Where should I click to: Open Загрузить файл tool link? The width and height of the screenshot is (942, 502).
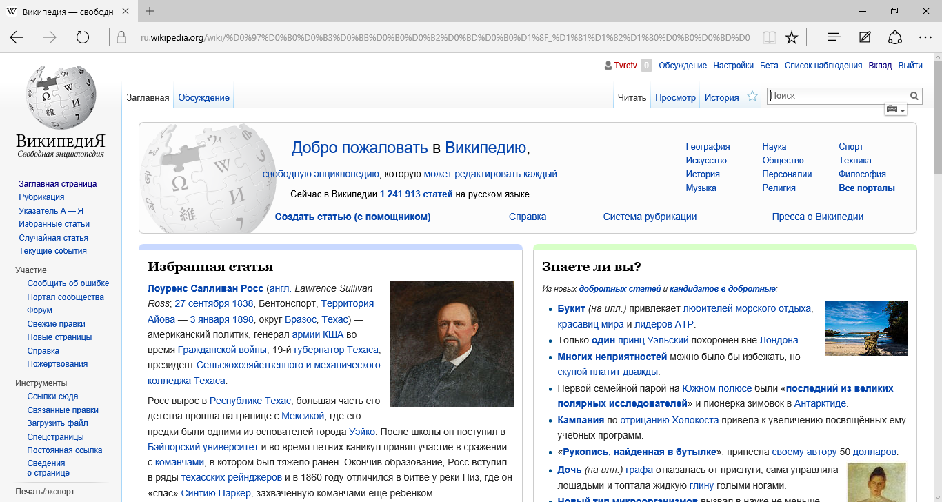(x=57, y=423)
